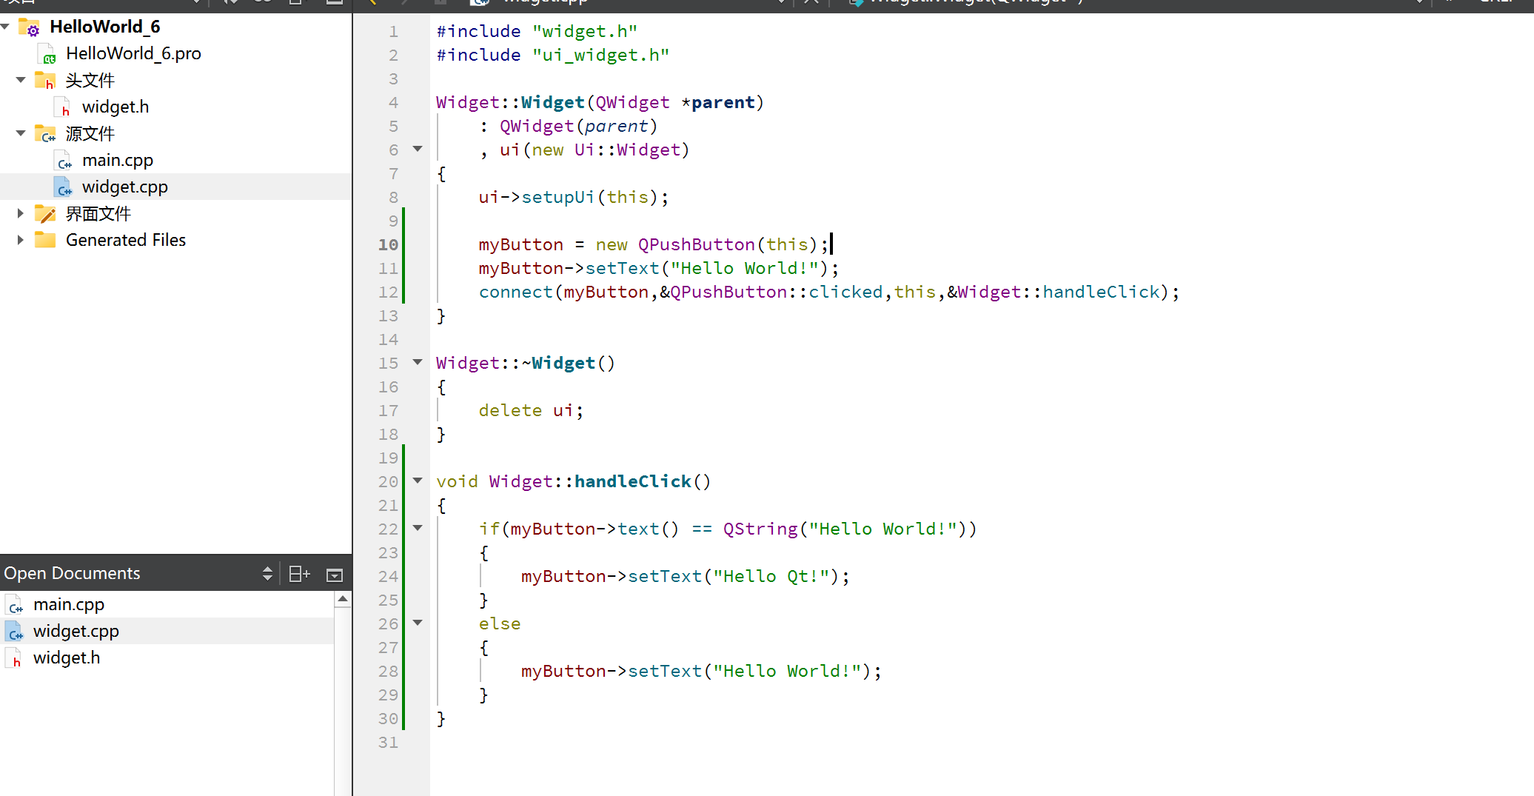
Task: Click the 源文件 folder label
Action: [x=90, y=133]
